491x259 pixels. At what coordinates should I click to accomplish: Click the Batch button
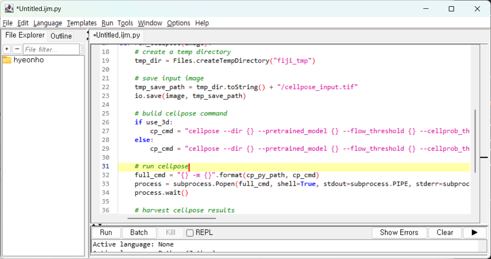pos(139,233)
